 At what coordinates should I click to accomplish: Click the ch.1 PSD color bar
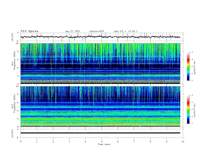pos(188,67)
